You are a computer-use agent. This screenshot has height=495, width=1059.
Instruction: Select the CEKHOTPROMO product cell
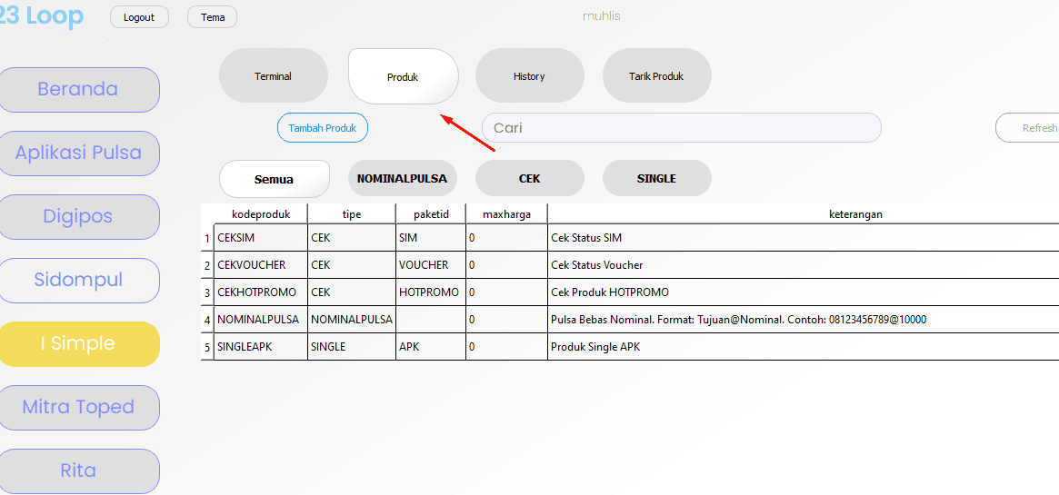[x=261, y=292]
